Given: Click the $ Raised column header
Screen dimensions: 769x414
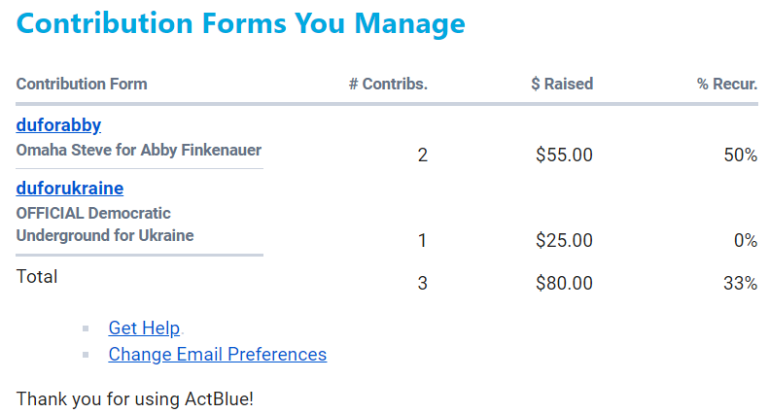Looking at the screenshot, I should coord(562,84).
